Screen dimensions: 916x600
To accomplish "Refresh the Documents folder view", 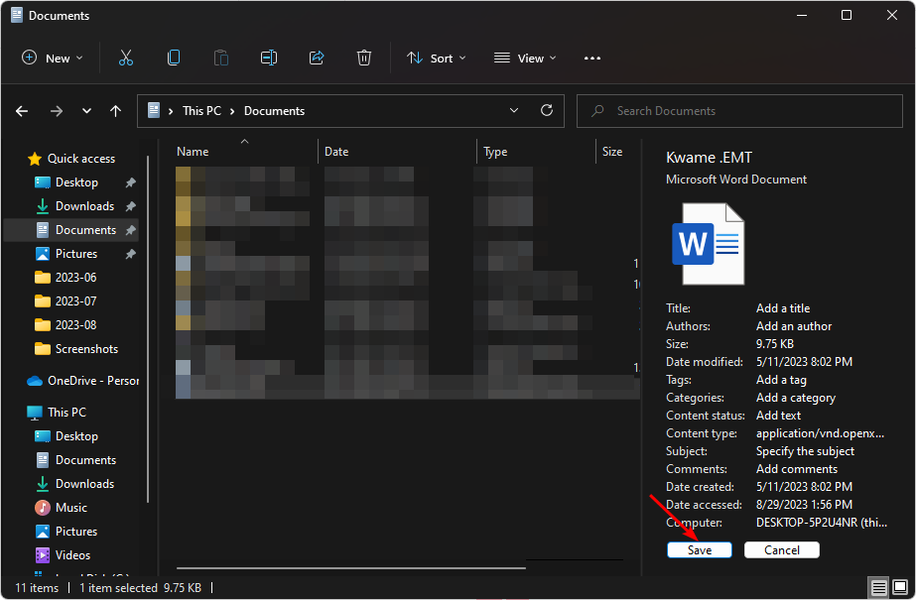I will [x=546, y=111].
